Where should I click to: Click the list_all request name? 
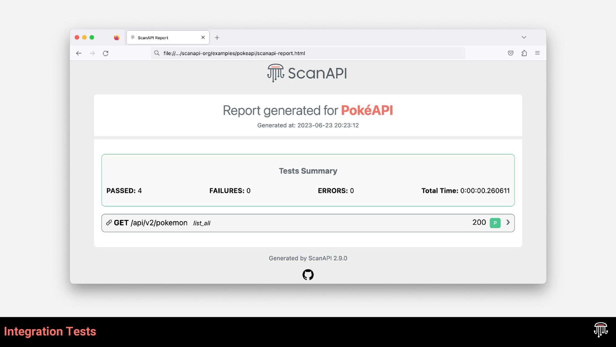(201, 223)
